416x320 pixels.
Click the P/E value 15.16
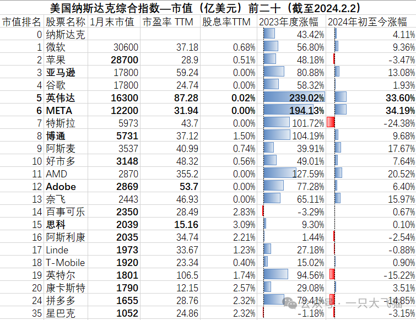[186, 225]
